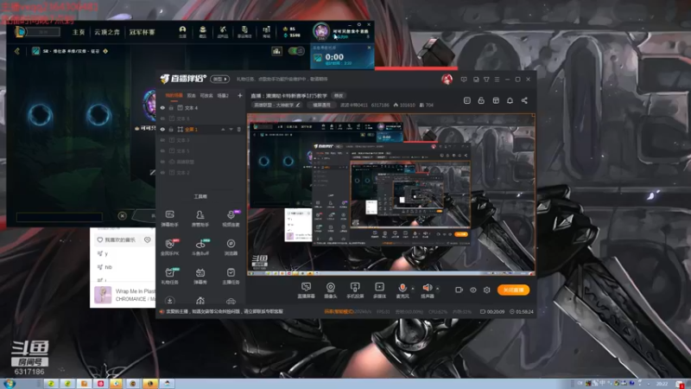Open the notification bell icon

(x=510, y=100)
